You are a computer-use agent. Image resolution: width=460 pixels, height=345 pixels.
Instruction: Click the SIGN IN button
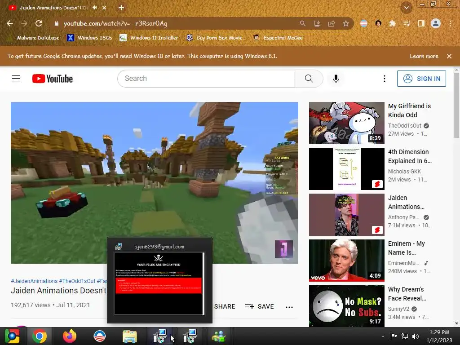click(x=421, y=79)
